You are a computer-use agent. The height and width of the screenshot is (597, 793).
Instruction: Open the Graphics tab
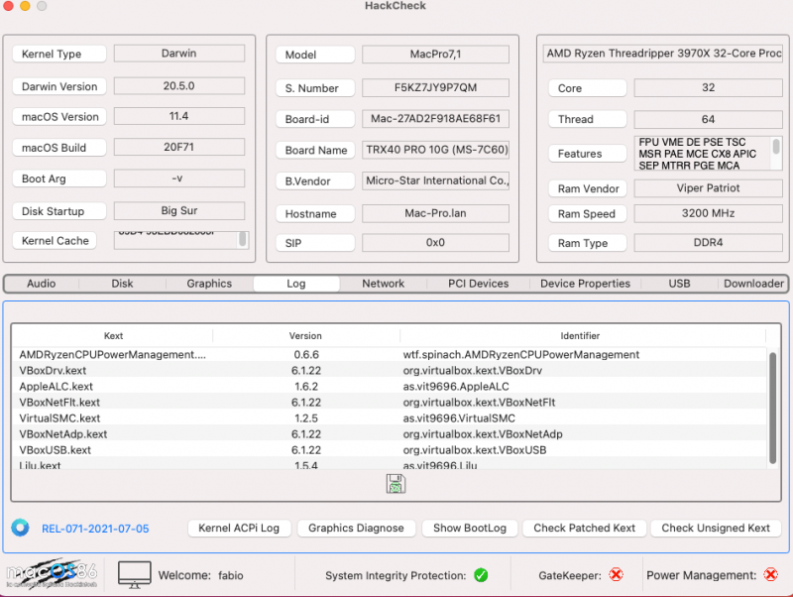(x=209, y=284)
